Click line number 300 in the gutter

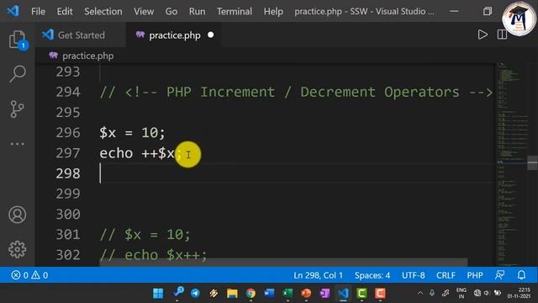[x=68, y=215]
